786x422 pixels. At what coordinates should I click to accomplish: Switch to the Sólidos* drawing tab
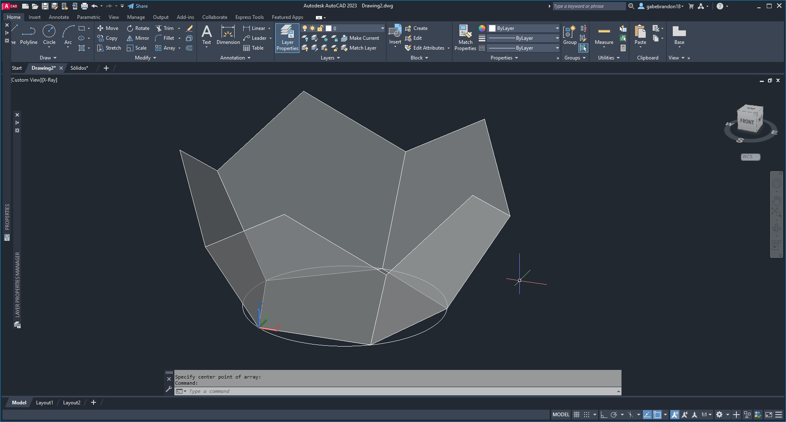tap(79, 68)
